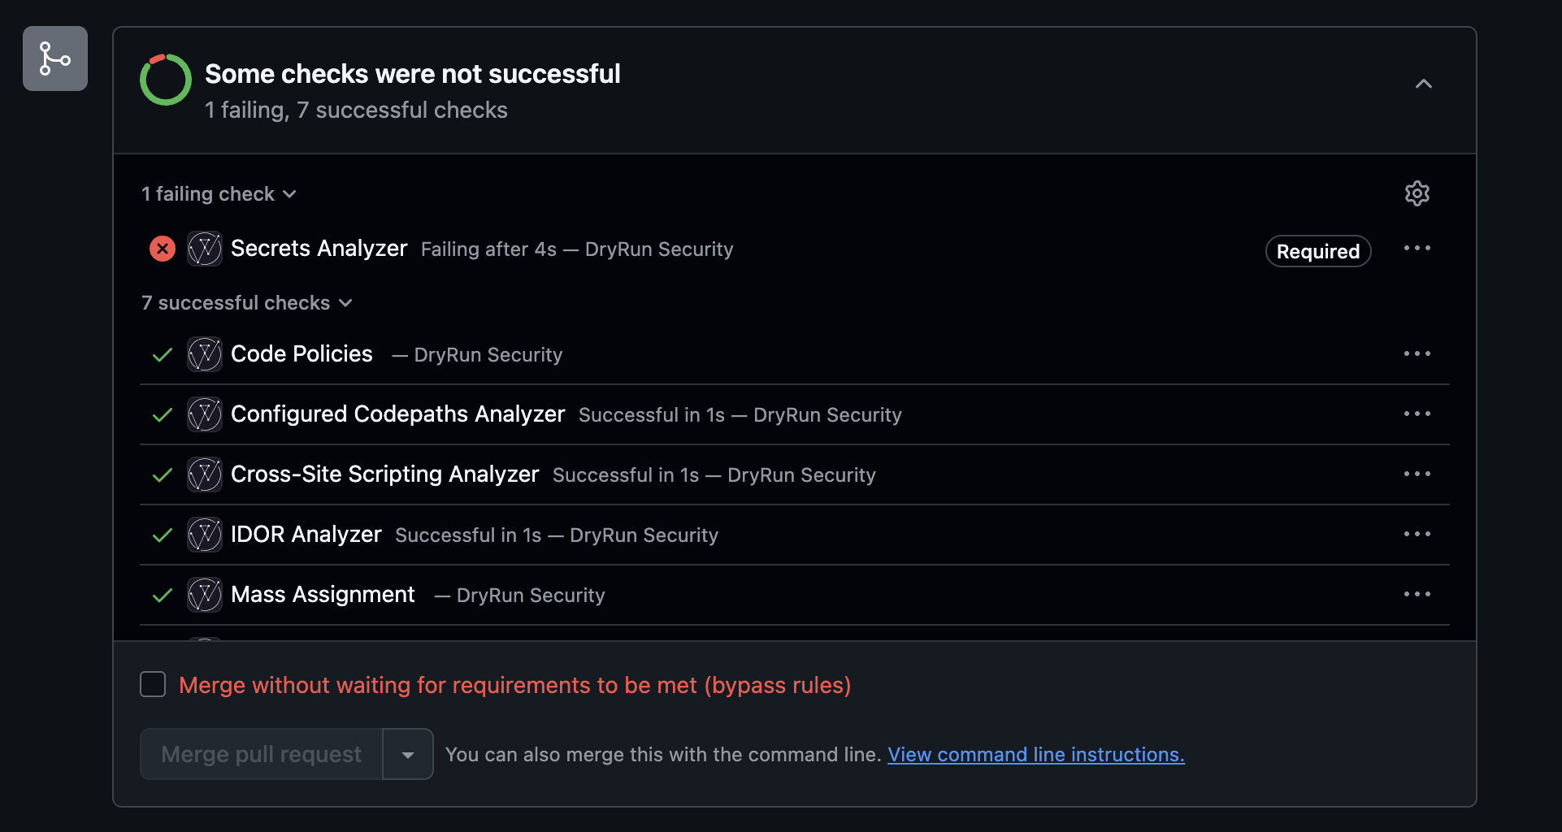Click the checkmark next to Configured Codepaths Analyzer

(x=162, y=414)
